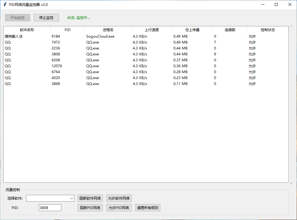Click the scrollbar down arrow beside table
This screenshot has height=220, width=297.
click(x=291, y=183)
